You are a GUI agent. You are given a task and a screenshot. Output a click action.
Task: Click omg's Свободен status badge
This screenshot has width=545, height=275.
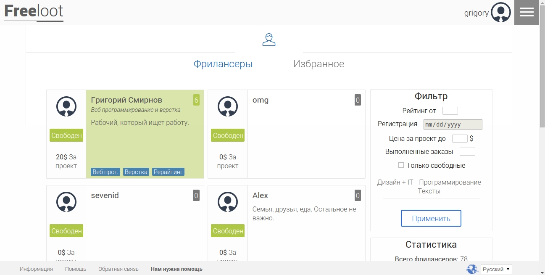coord(228,135)
